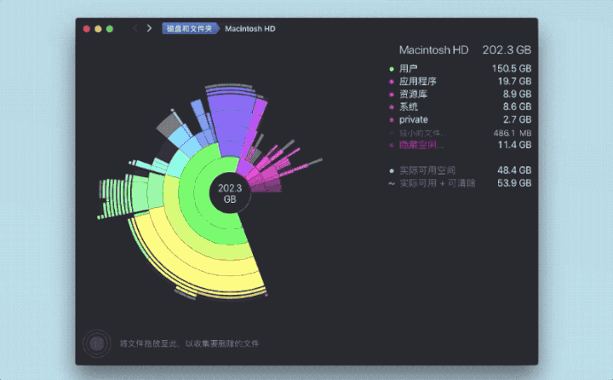Select the Macintosh HD breadcrumb

coord(249,28)
